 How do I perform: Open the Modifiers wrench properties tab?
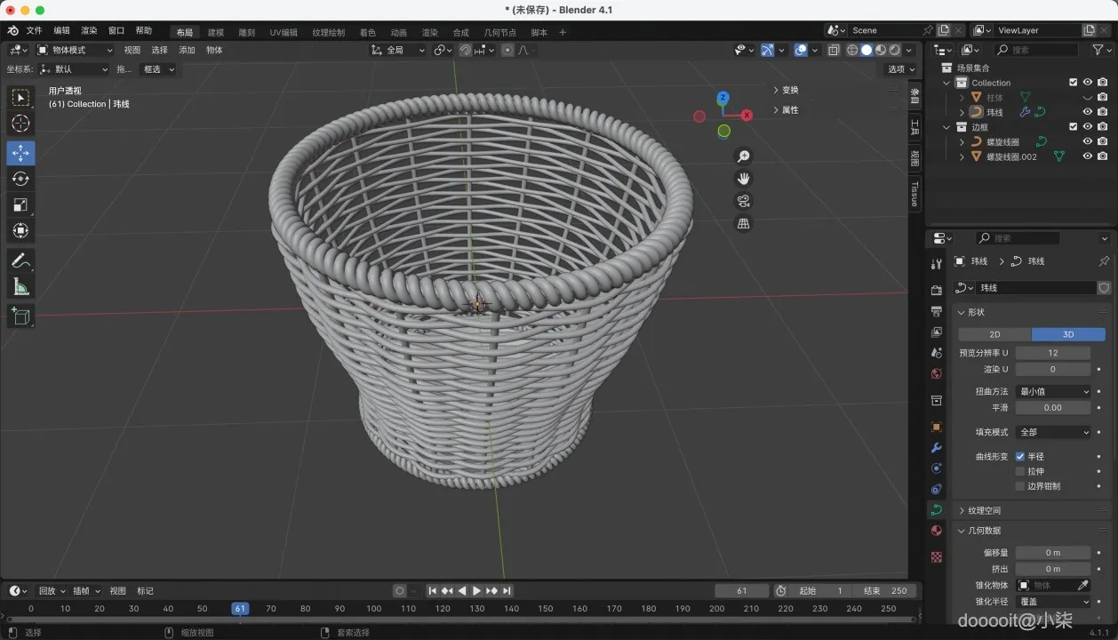tap(936, 448)
